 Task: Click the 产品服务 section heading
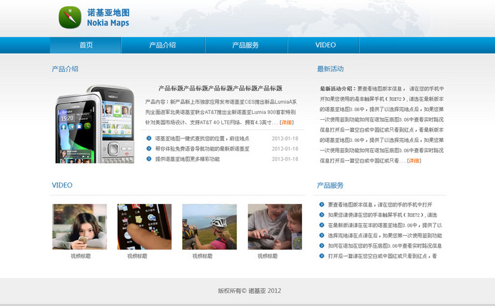point(330,185)
